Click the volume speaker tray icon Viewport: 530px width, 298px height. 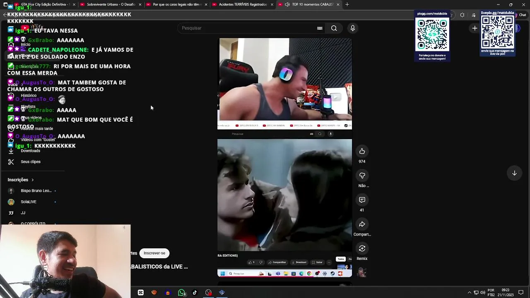[x=482, y=293]
